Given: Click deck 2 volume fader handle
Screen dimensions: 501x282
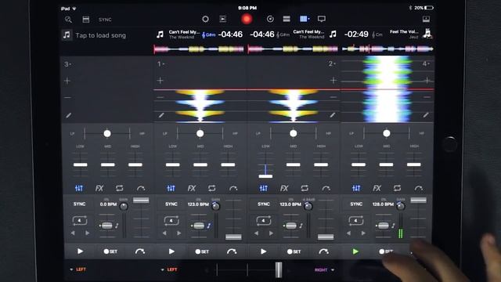Looking at the screenshot, I should (326, 237).
